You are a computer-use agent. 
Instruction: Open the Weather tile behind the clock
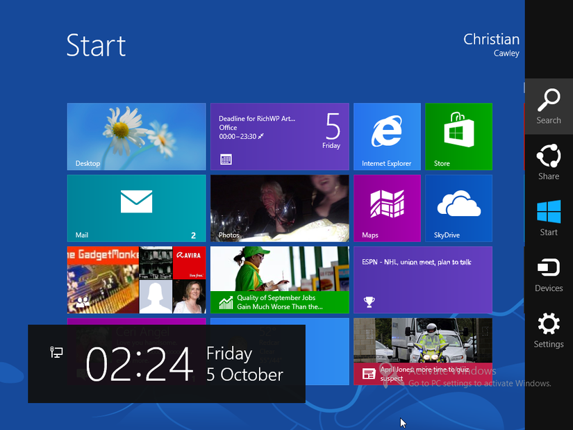327,352
